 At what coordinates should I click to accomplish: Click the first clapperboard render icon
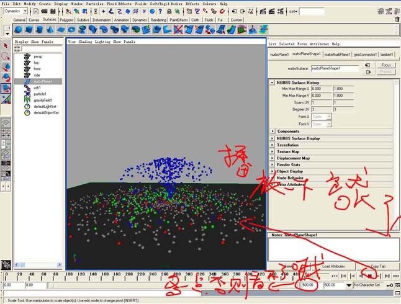point(263,11)
